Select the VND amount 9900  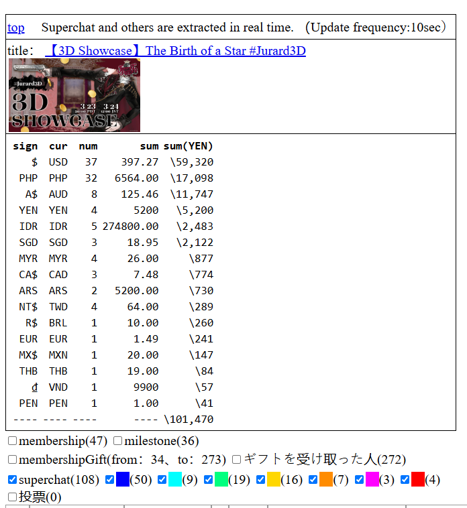[x=146, y=387]
